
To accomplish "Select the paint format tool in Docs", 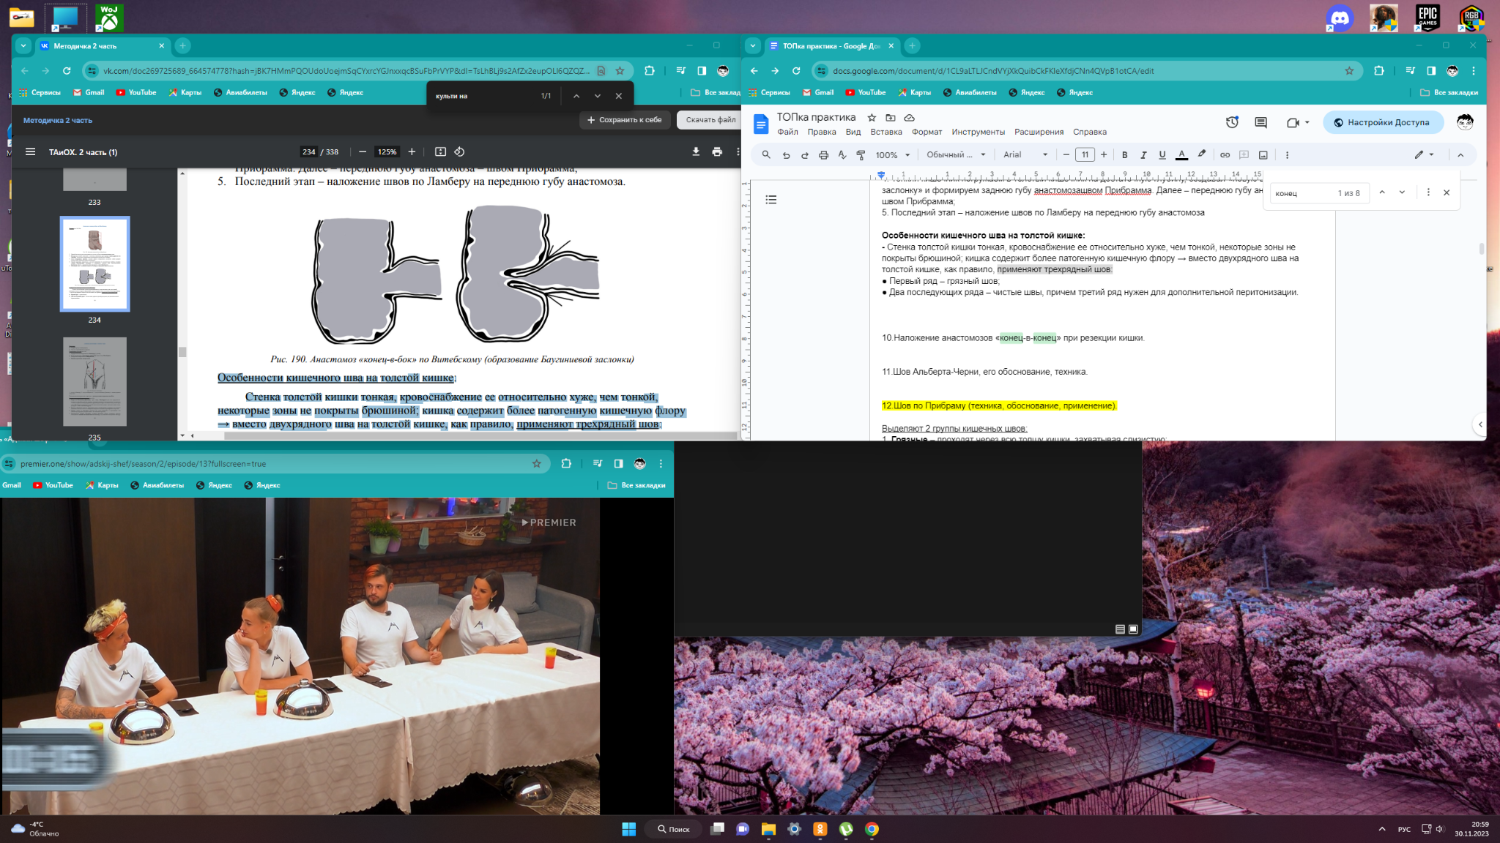I will [x=861, y=154].
